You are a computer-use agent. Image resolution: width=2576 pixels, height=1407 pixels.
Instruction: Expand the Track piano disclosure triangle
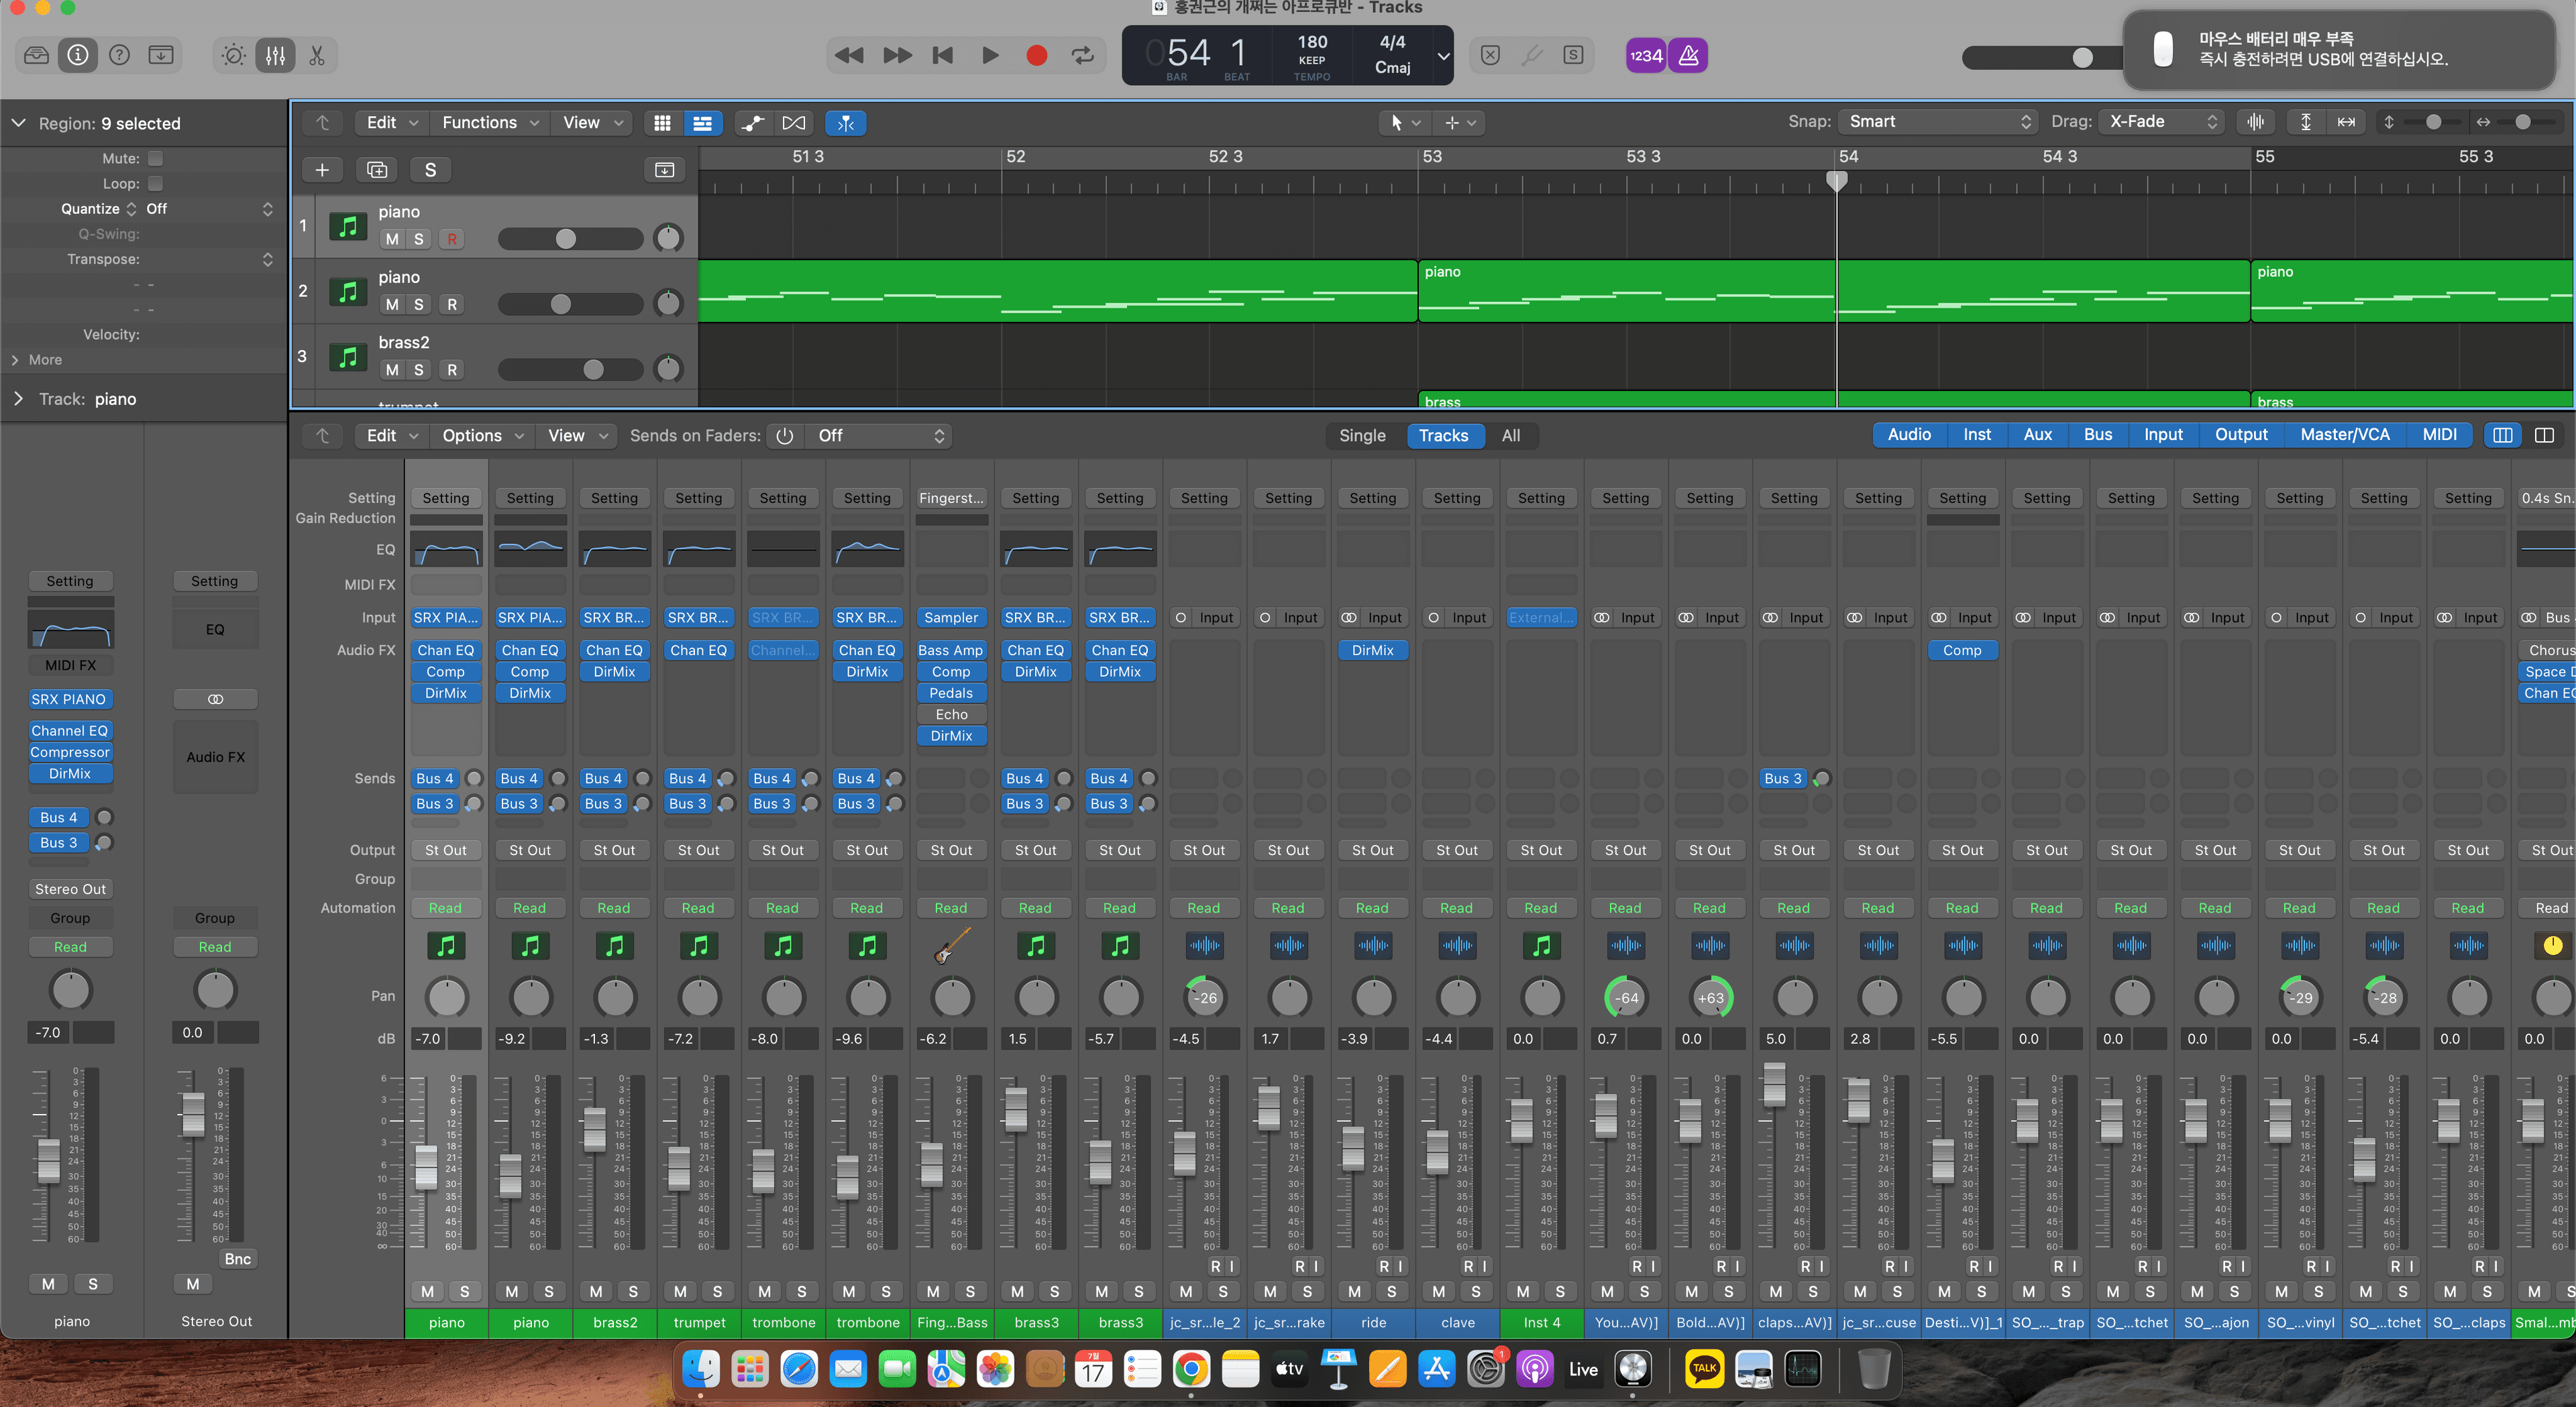[x=19, y=399]
